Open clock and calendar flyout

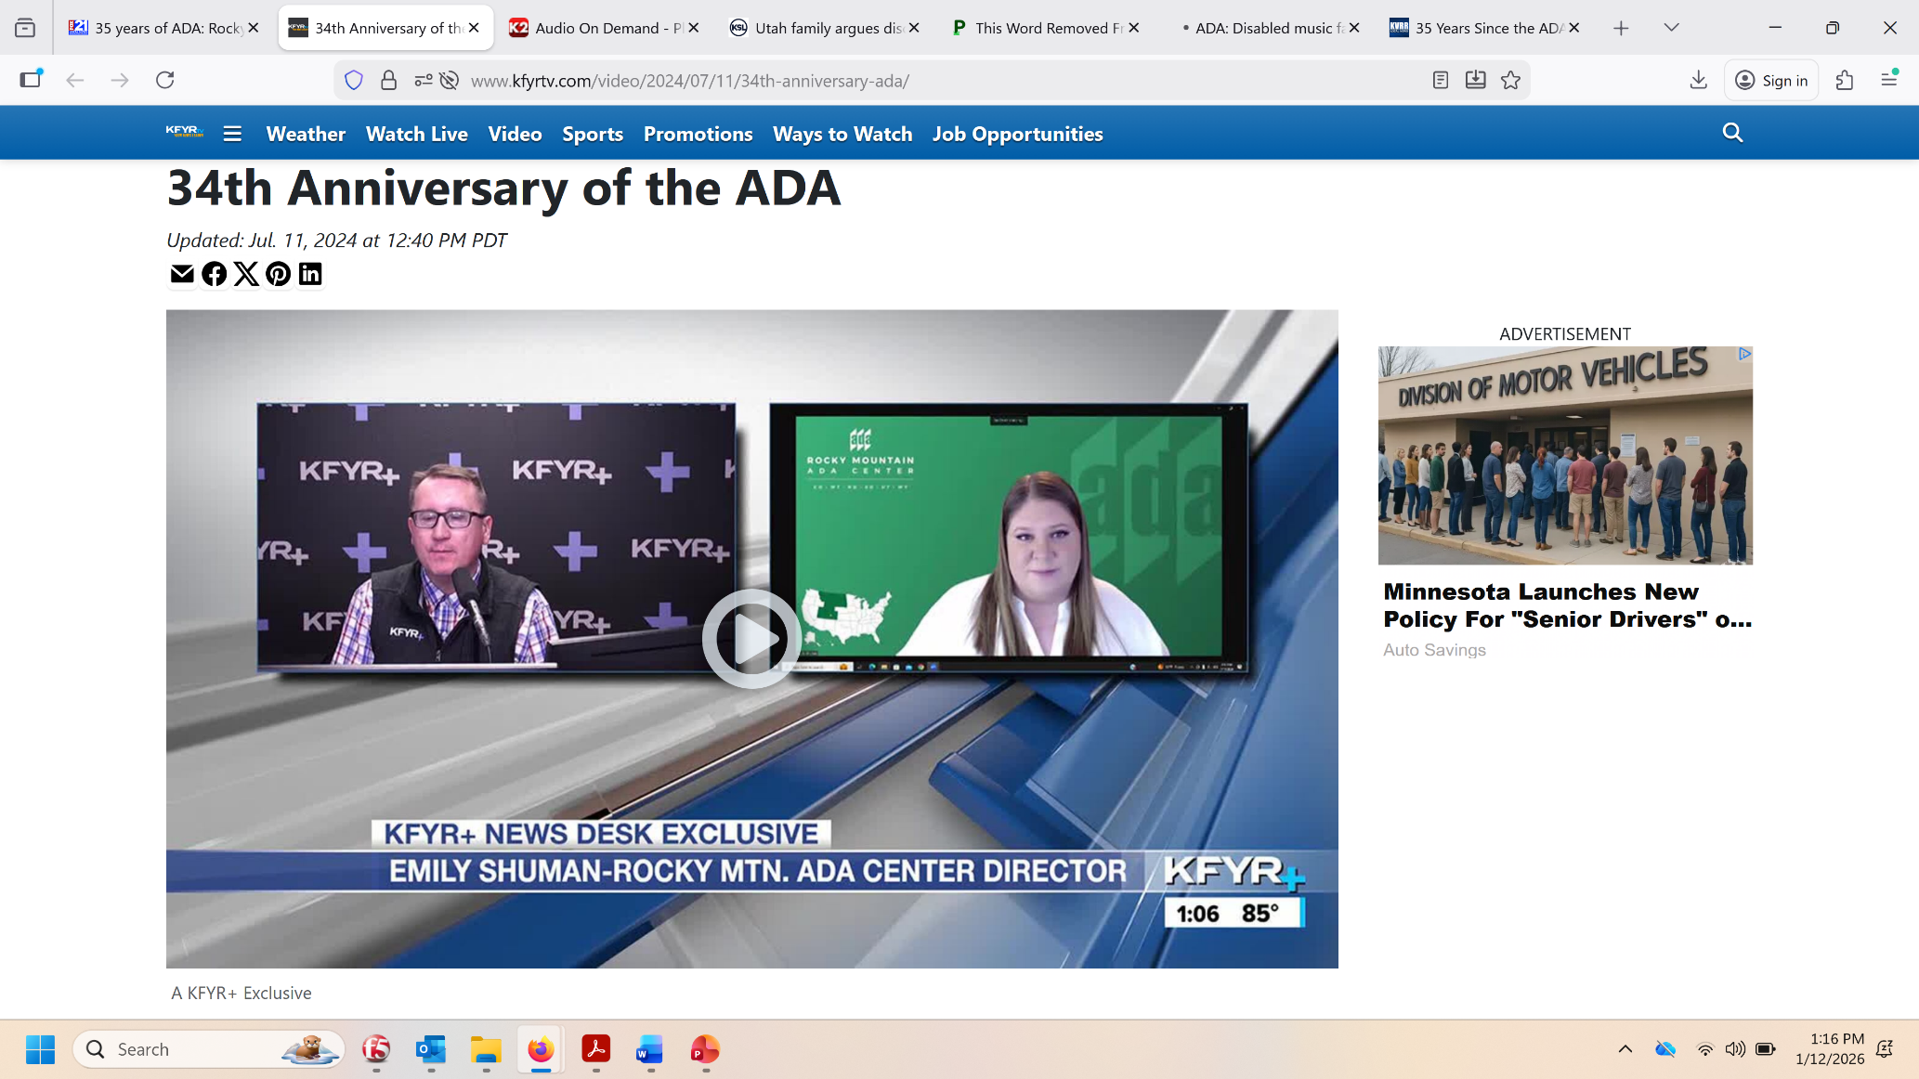[1830, 1049]
